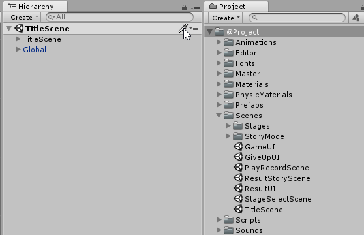This screenshot has height=235, width=364.
Task: Switch to the Project tab
Action: [x=236, y=7]
